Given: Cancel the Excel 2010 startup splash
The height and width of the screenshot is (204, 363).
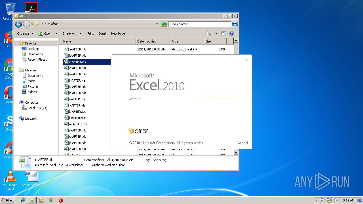Looking at the screenshot, I should (x=242, y=143).
